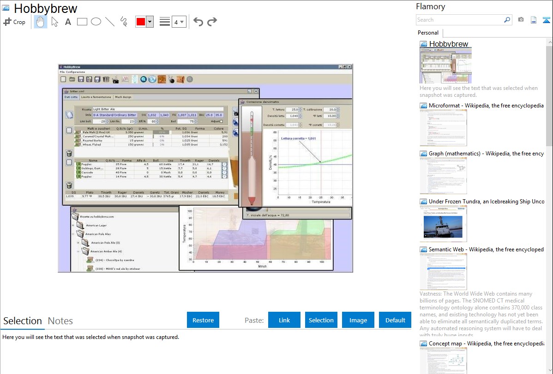Undo the last annotation
Screen dimensions: 553x374
click(x=198, y=22)
